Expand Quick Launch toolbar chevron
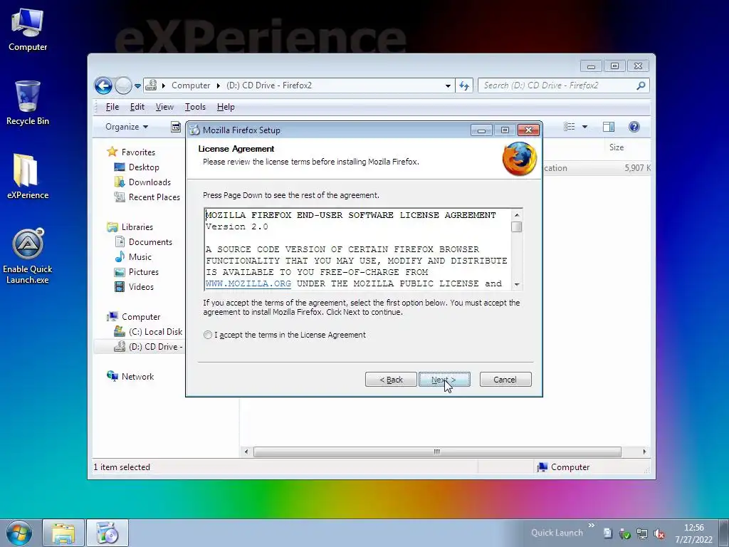 [592, 526]
